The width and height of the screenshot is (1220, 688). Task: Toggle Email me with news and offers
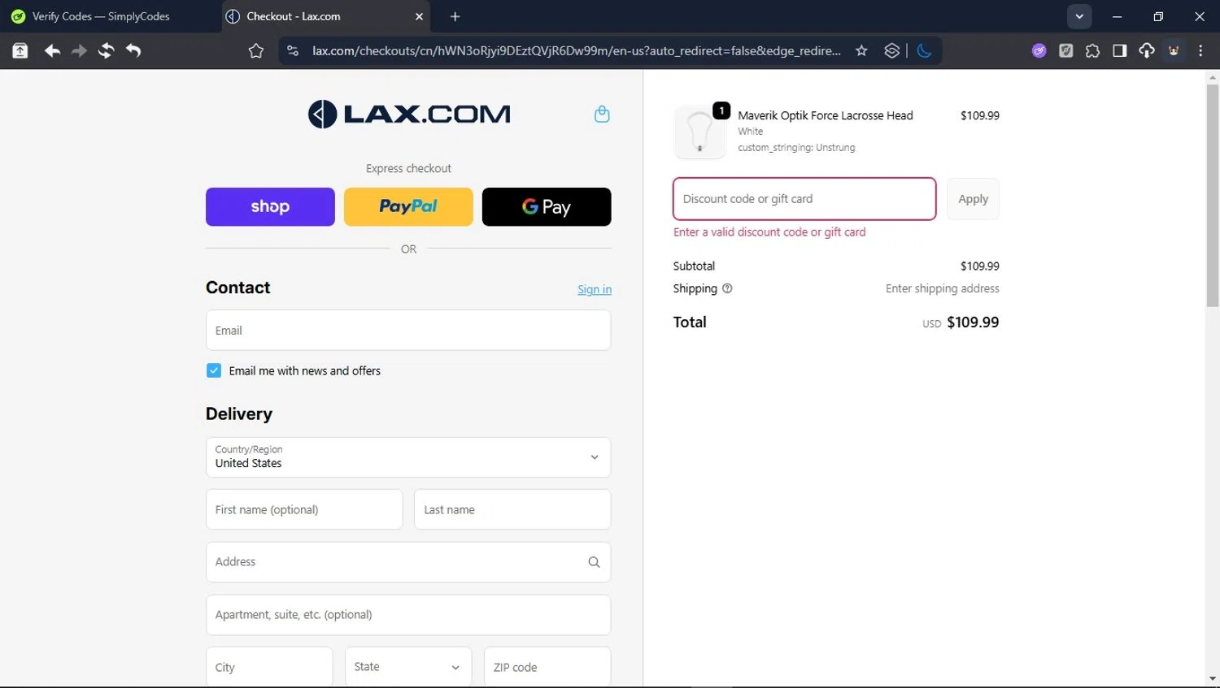[x=214, y=370]
